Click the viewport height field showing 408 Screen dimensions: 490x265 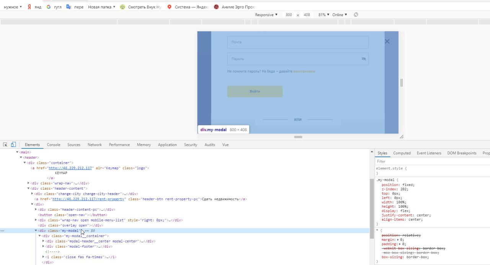pos(307,15)
